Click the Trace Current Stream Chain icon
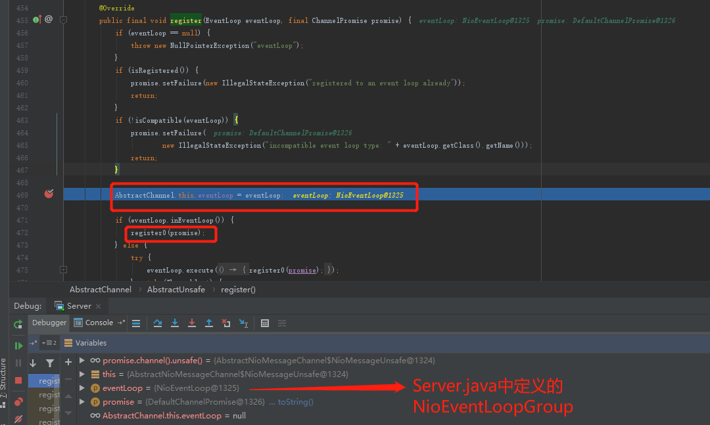 coord(282,323)
